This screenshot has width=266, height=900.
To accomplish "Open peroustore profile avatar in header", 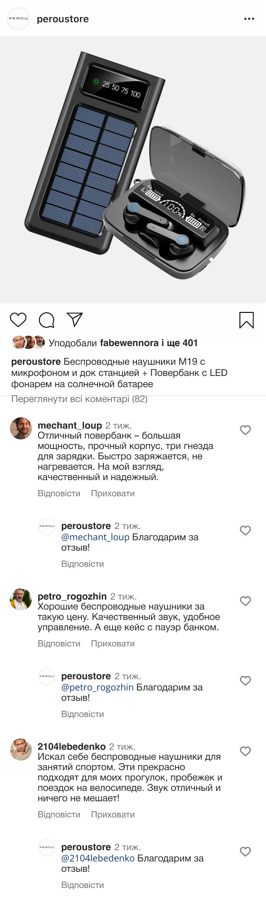I will (19, 19).
